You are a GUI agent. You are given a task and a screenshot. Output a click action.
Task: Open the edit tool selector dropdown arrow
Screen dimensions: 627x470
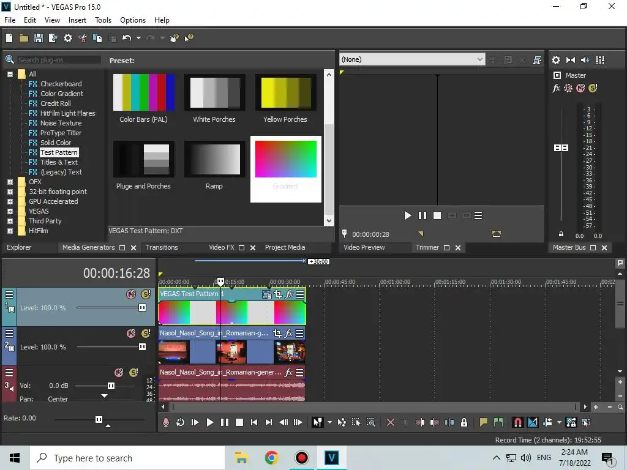click(x=329, y=422)
